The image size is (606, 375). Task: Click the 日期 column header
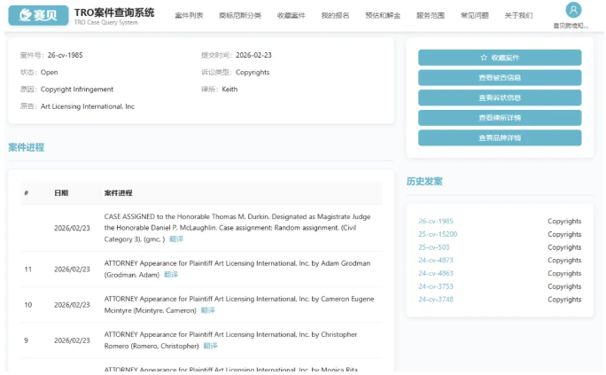61,193
